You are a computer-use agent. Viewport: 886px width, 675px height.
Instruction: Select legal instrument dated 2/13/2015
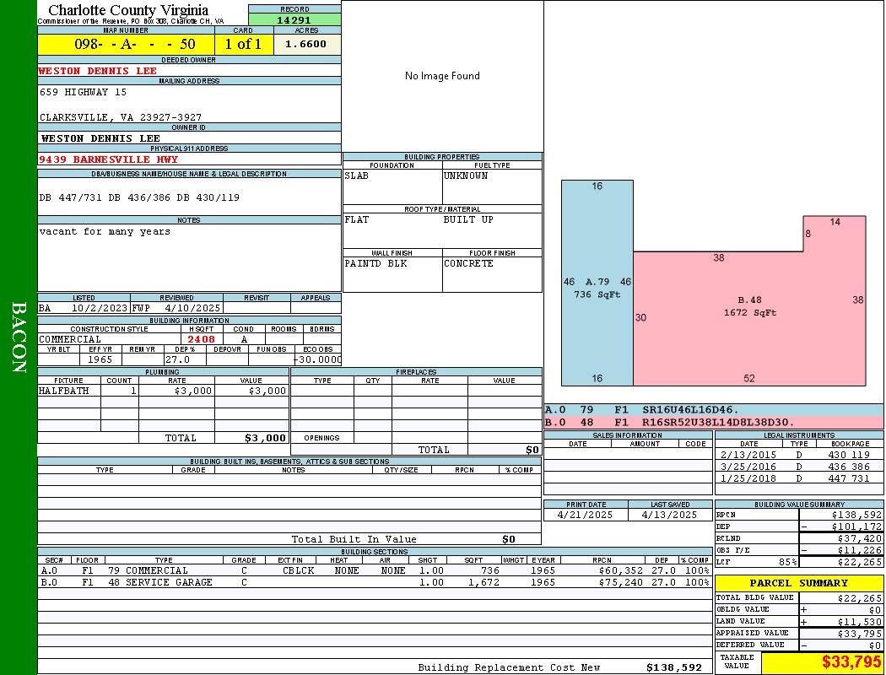pos(798,455)
